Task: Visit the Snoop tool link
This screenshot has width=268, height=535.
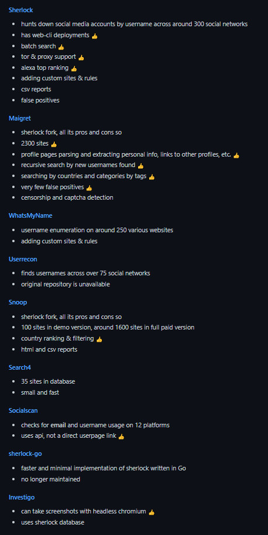Action: click(x=17, y=302)
